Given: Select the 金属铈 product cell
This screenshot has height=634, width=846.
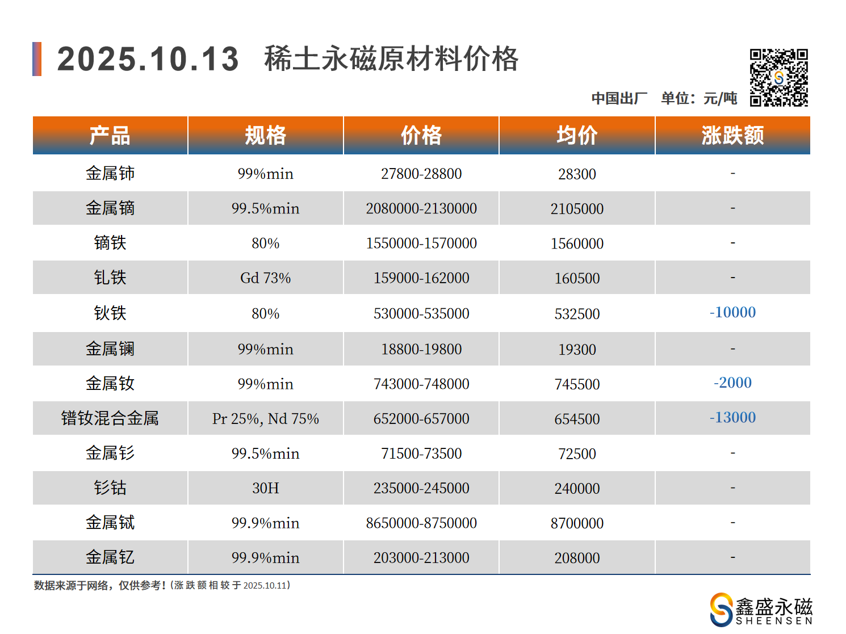Looking at the screenshot, I should (x=110, y=174).
